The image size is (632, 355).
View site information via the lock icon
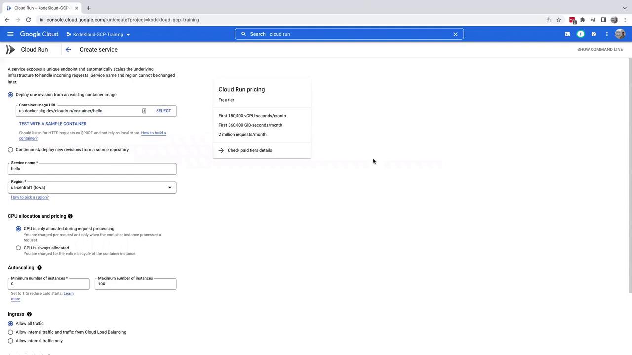click(x=41, y=20)
